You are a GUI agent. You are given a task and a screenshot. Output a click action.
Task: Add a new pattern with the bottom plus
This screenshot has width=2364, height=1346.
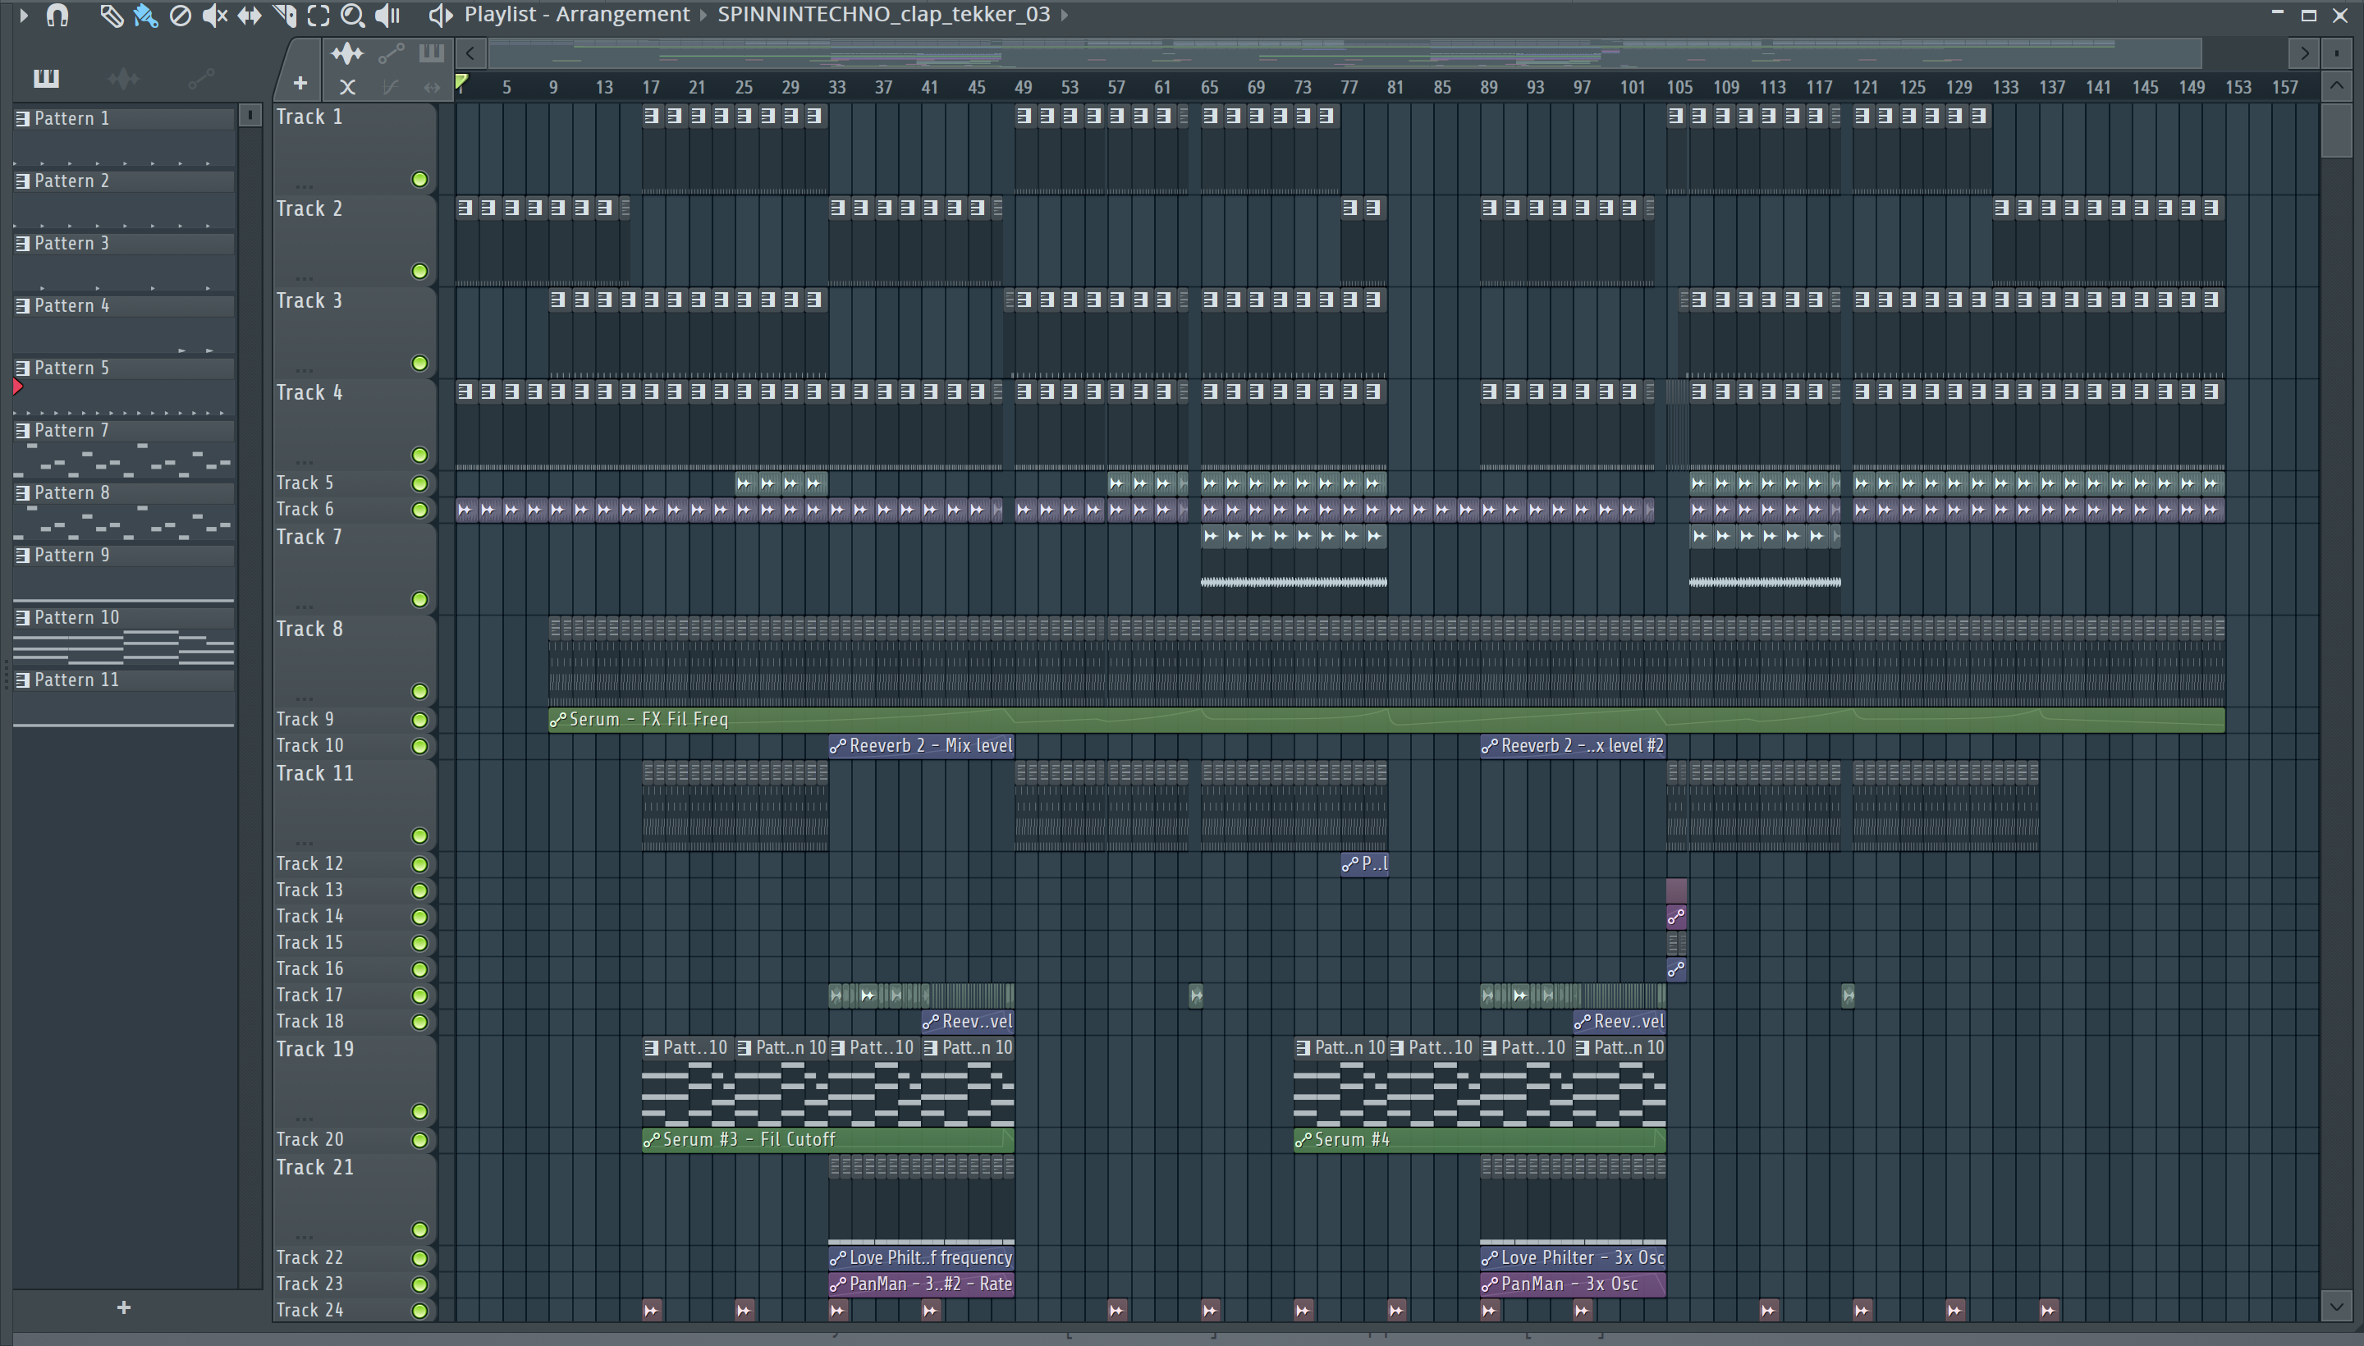pos(124,1307)
